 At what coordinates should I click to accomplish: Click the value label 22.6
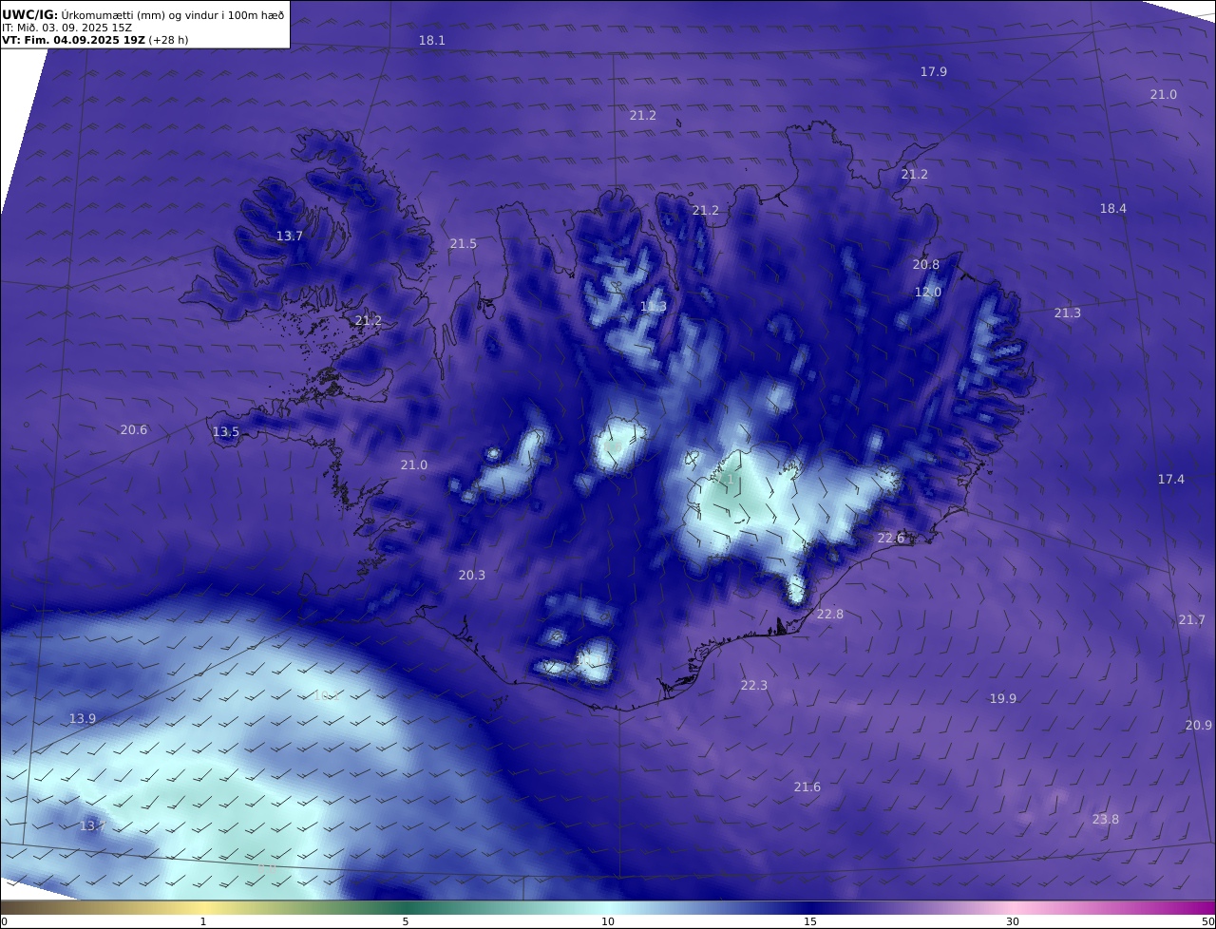pyautogui.click(x=890, y=538)
